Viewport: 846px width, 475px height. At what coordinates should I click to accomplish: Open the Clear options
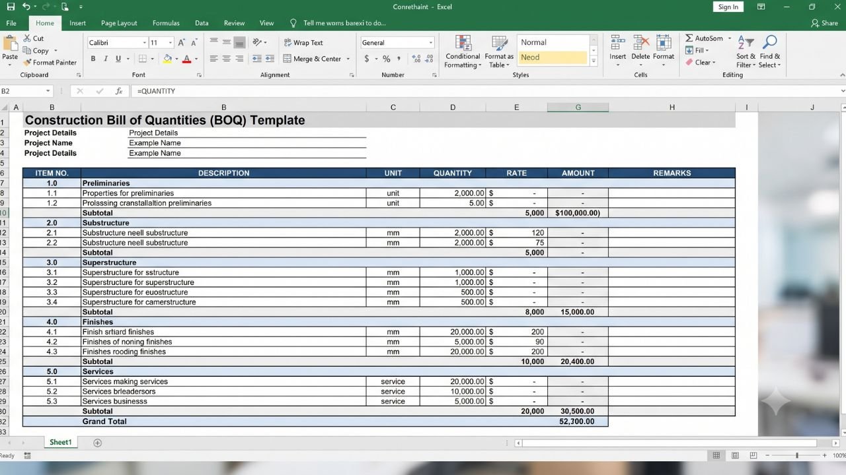[700, 63]
